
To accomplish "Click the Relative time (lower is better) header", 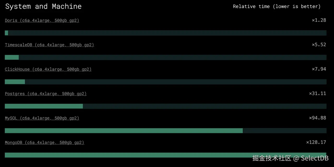I will [x=277, y=7].
